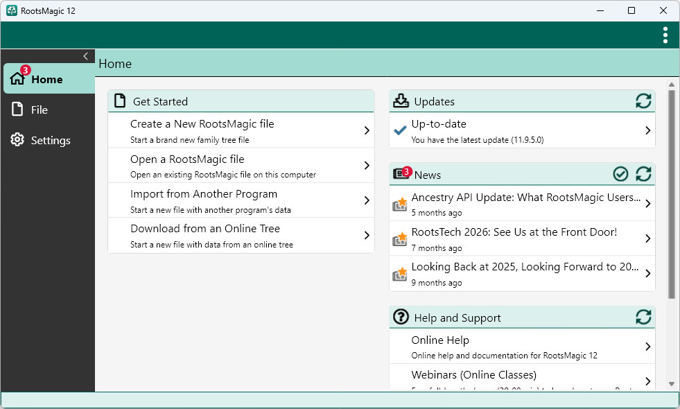Click the chevron on the Up-to-date row
Screen dimensions: 680x409
point(647,130)
